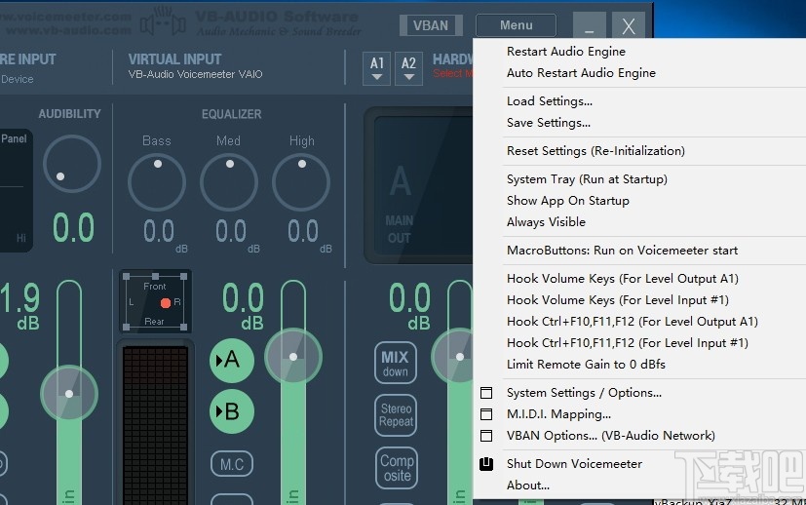The height and width of the screenshot is (505, 806).
Task: Click the Audibility knob
Action: coord(72,164)
